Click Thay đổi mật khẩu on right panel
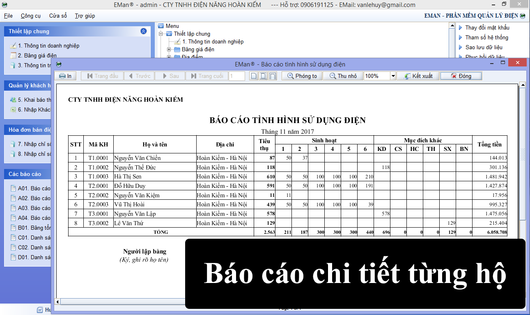 (x=487, y=27)
